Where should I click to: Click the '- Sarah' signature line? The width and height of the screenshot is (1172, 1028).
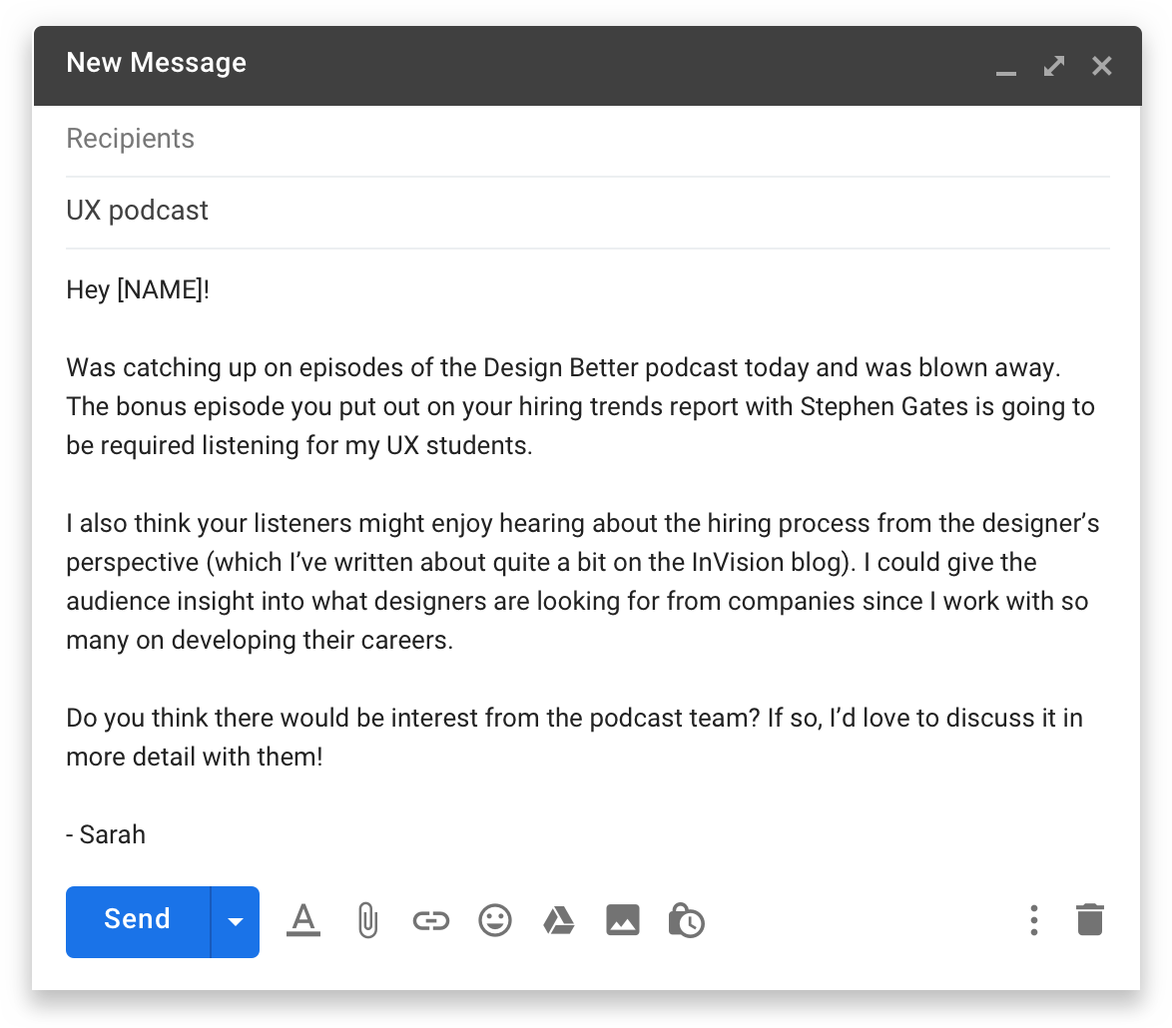click(106, 834)
